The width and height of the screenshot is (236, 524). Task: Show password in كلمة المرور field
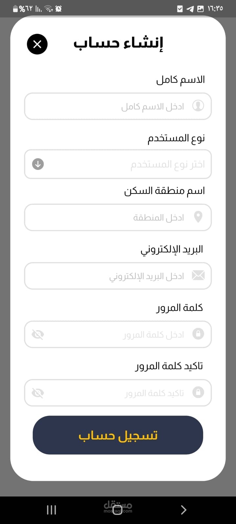tap(38, 334)
